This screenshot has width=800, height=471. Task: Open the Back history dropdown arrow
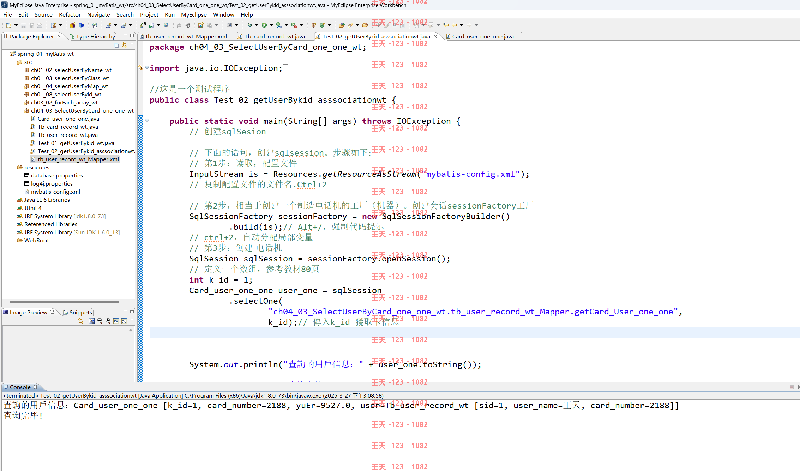coord(461,25)
